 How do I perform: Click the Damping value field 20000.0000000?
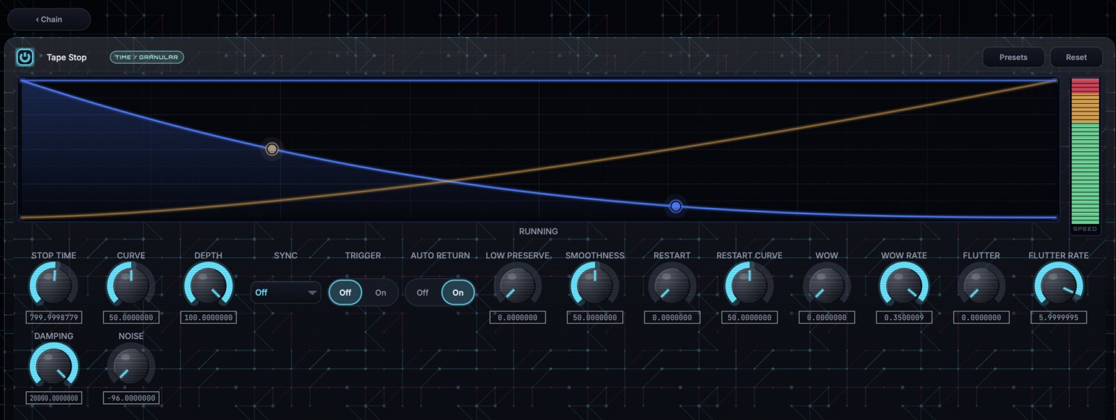[54, 398]
